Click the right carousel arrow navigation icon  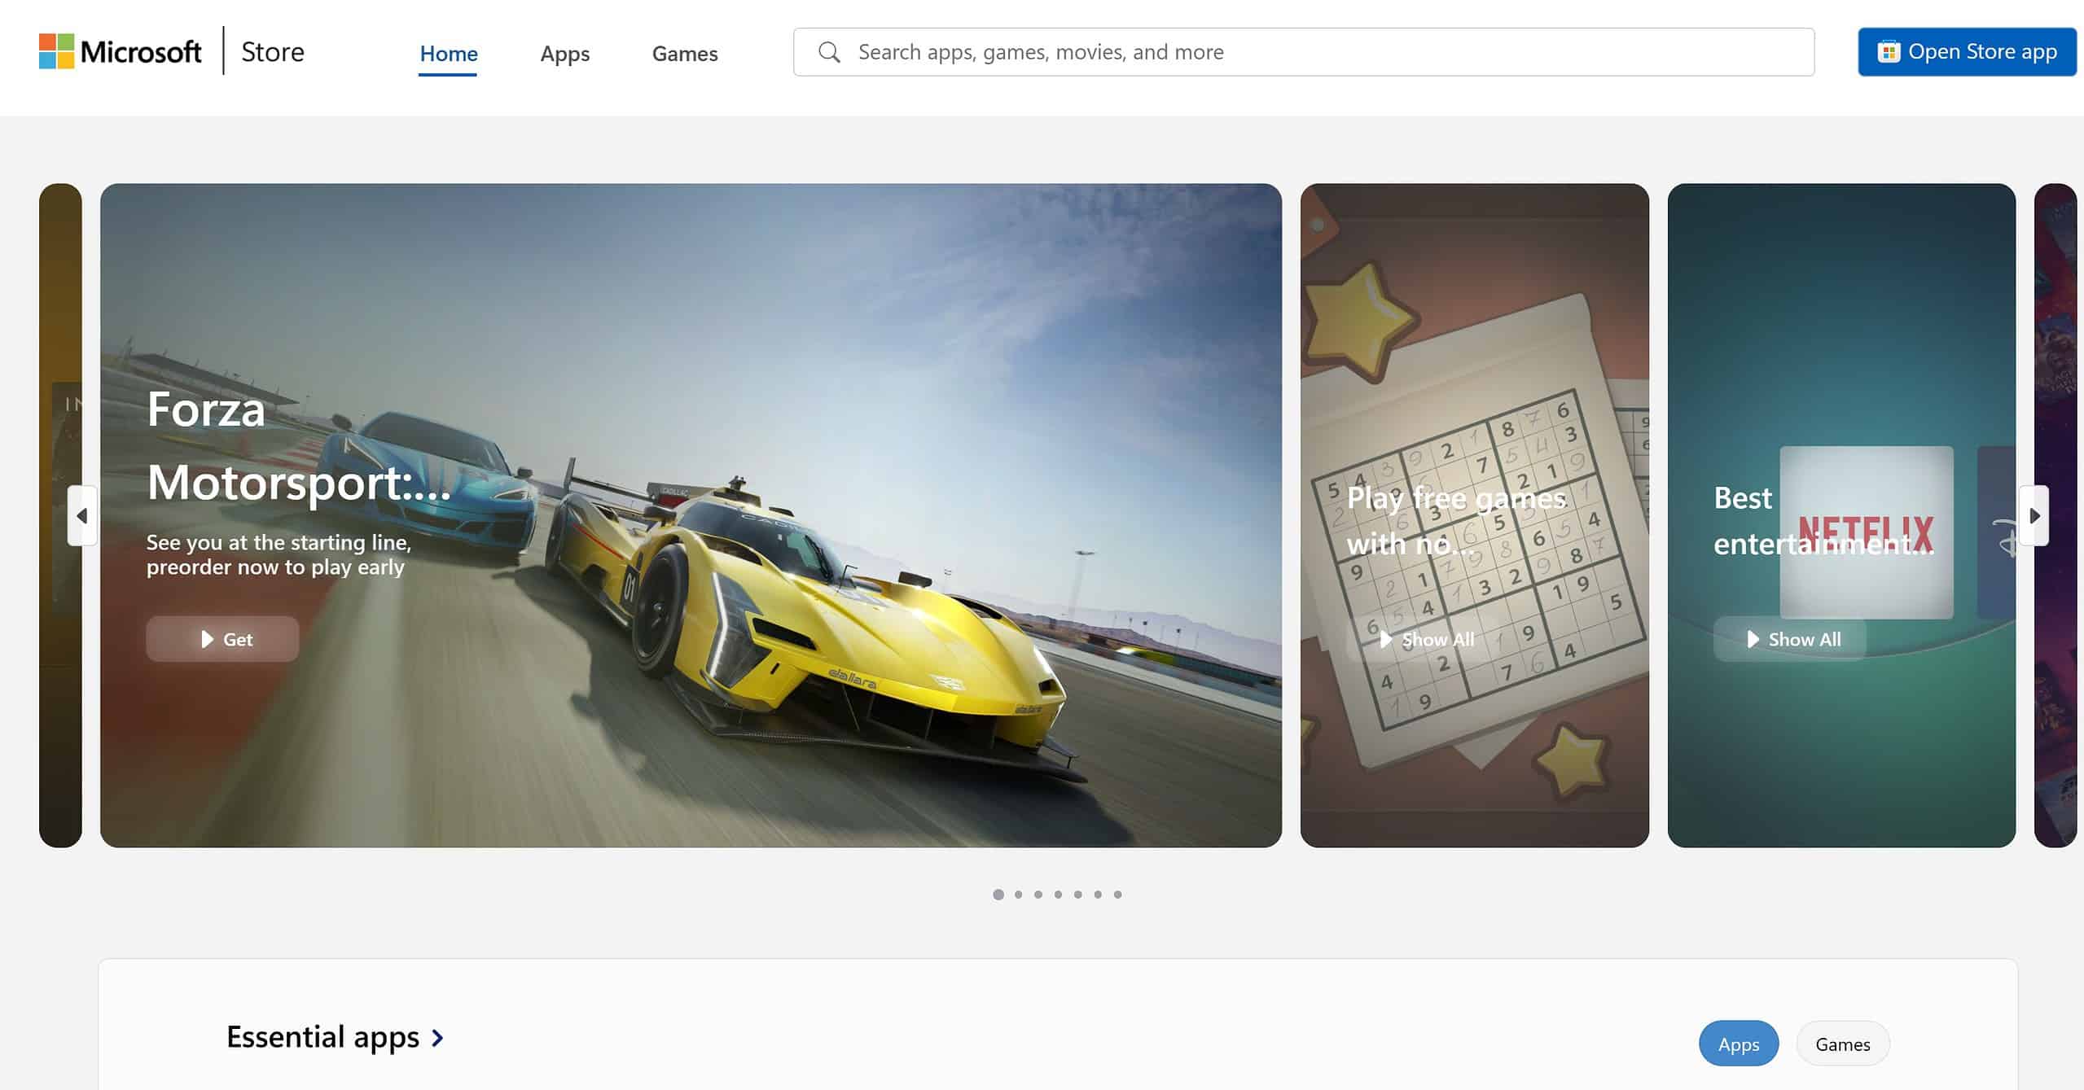(2036, 515)
